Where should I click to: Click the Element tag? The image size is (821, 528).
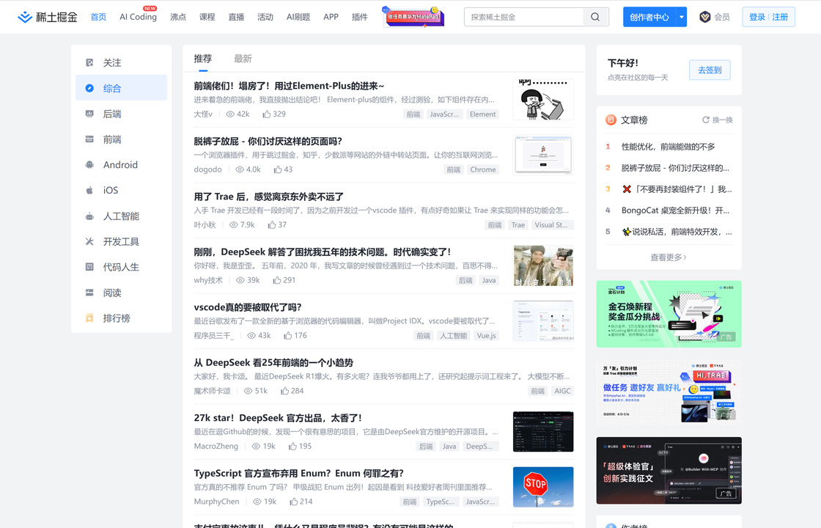click(x=483, y=114)
